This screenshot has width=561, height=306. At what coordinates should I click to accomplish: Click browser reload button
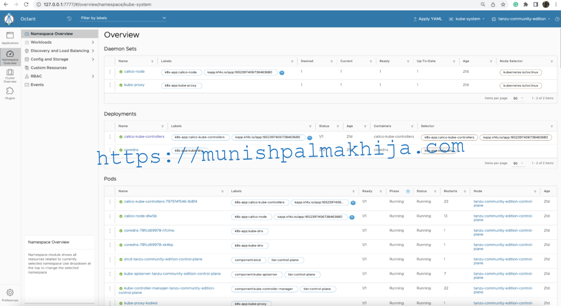pyautogui.click(x=26, y=4)
